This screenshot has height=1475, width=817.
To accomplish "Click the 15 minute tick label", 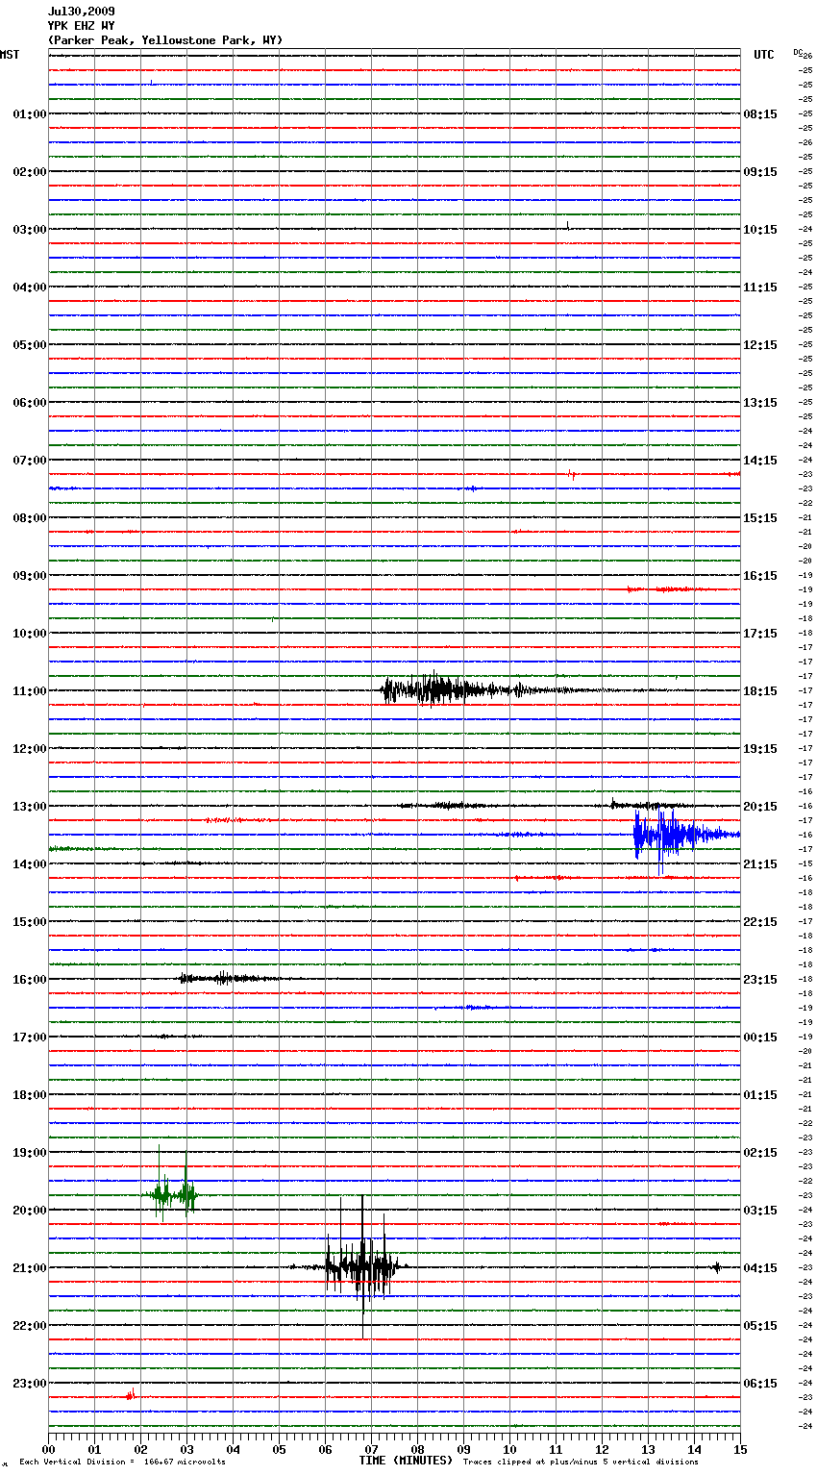I will [740, 1449].
